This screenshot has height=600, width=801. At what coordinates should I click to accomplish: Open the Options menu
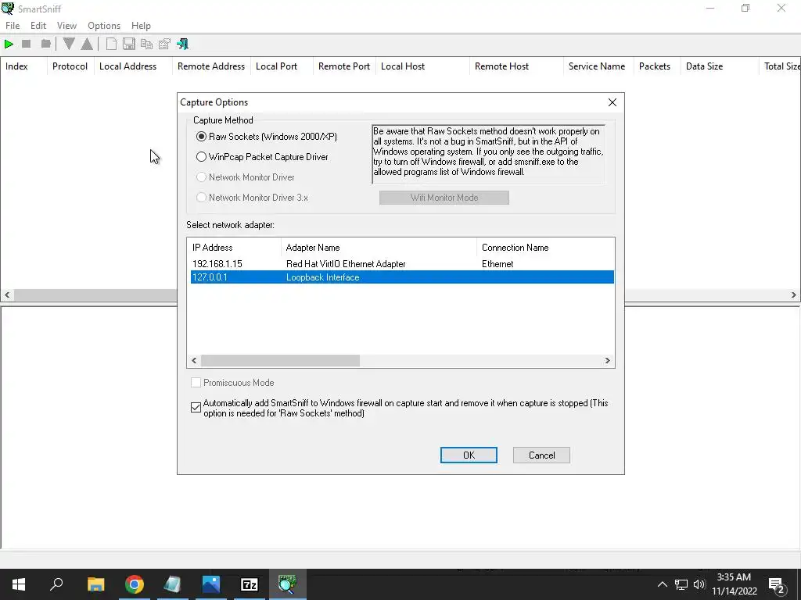pyautogui.click(x=104, y=26)
